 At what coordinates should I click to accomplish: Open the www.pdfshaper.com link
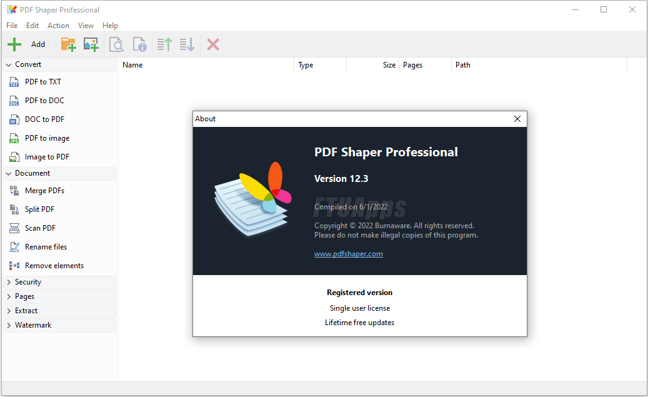[x=349, y=254]
